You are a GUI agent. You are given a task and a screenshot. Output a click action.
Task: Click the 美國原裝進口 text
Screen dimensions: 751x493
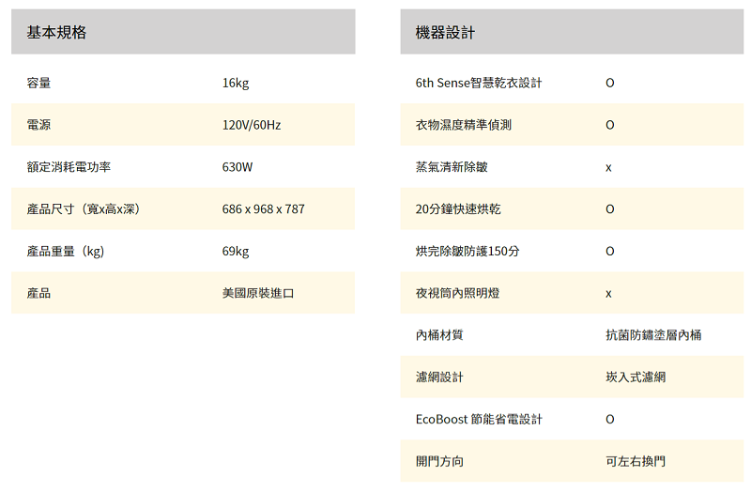[258, 293]
